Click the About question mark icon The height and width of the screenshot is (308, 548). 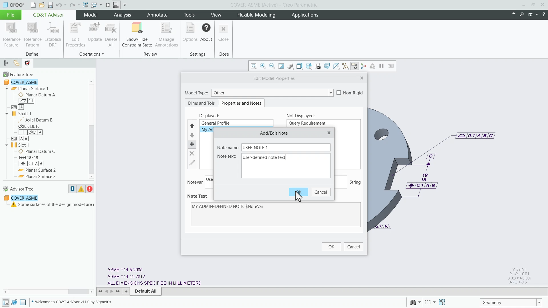point(206,28)
